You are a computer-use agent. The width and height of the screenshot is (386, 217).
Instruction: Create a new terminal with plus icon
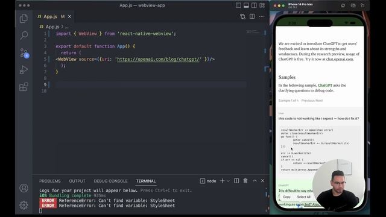[x=222, y=181]
